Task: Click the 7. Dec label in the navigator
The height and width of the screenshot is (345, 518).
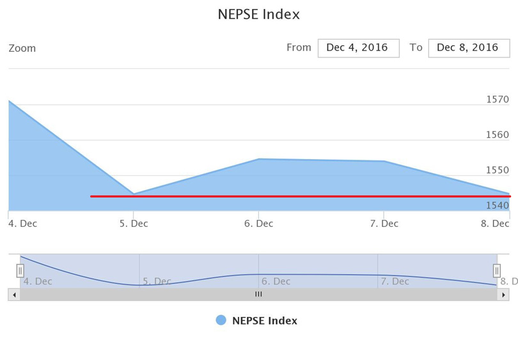Action: point(395,281)
